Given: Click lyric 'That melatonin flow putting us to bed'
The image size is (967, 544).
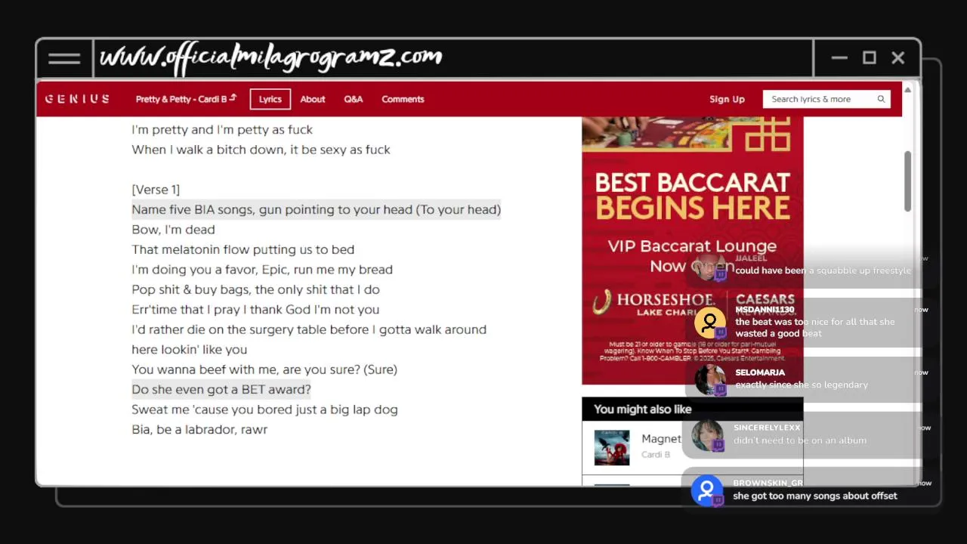Looking at the screenshot, I should coord(243,249).
